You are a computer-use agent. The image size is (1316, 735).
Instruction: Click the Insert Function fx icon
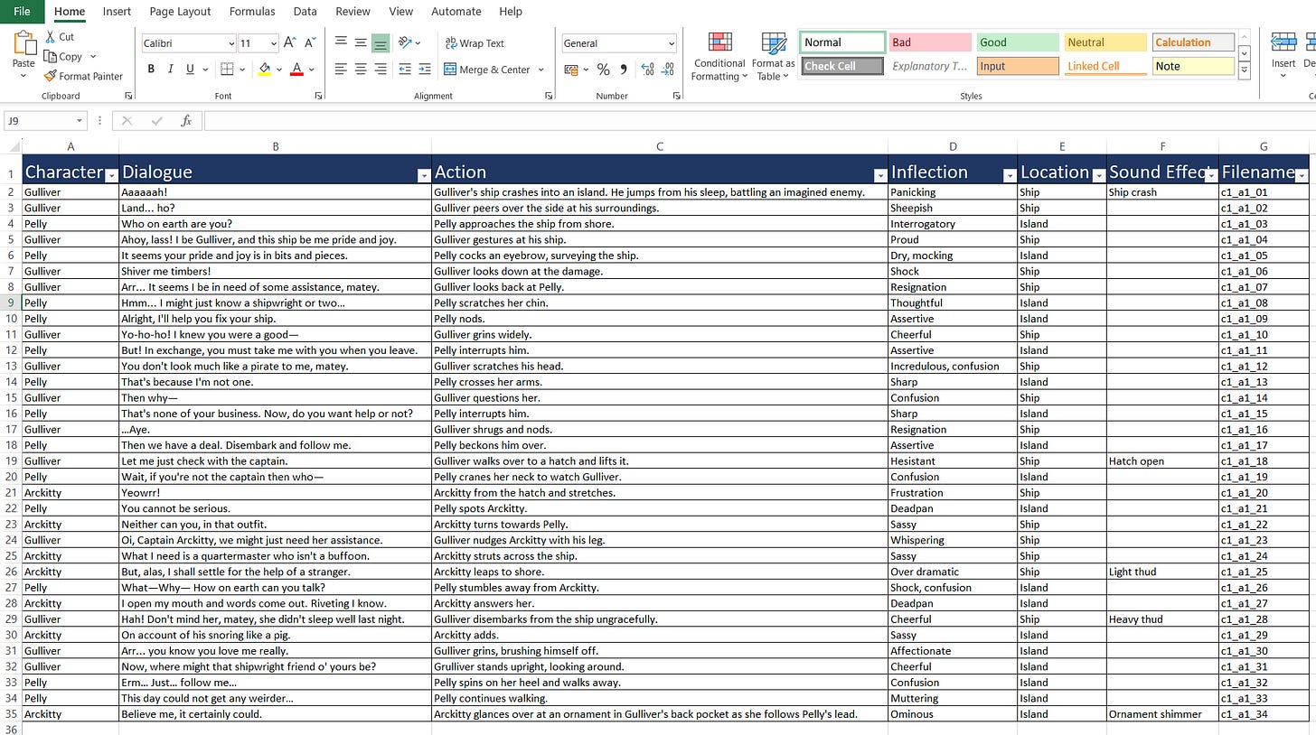tap(186, 121)
